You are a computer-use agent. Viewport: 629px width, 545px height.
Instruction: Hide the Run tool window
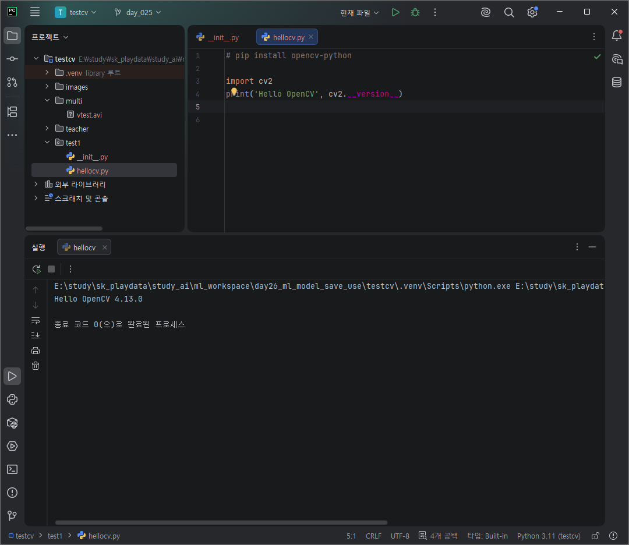[592, 247]
